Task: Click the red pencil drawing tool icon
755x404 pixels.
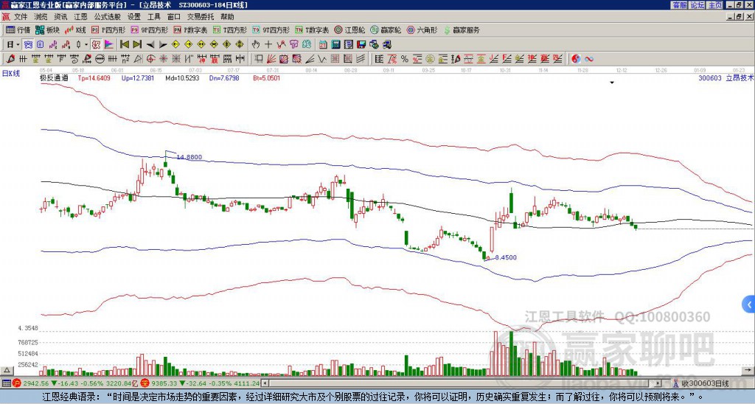Action: [10, 59]
